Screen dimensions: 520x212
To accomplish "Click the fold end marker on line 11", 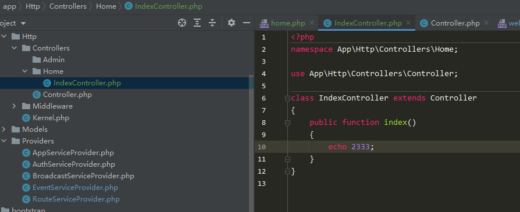I will 287,159.
